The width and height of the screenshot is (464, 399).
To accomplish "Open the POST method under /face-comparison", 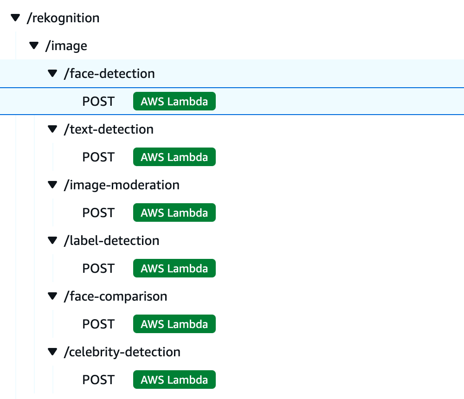I will pyautogui.click(x=98, y=324).
